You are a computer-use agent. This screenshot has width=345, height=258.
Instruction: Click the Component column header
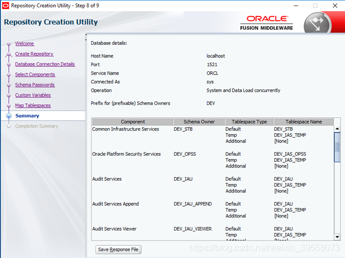133,122
